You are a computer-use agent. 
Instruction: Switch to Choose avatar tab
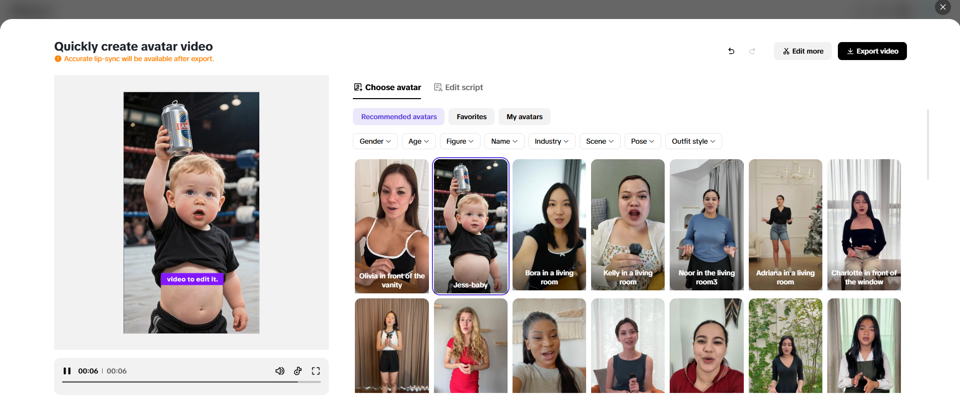(387, 87)
